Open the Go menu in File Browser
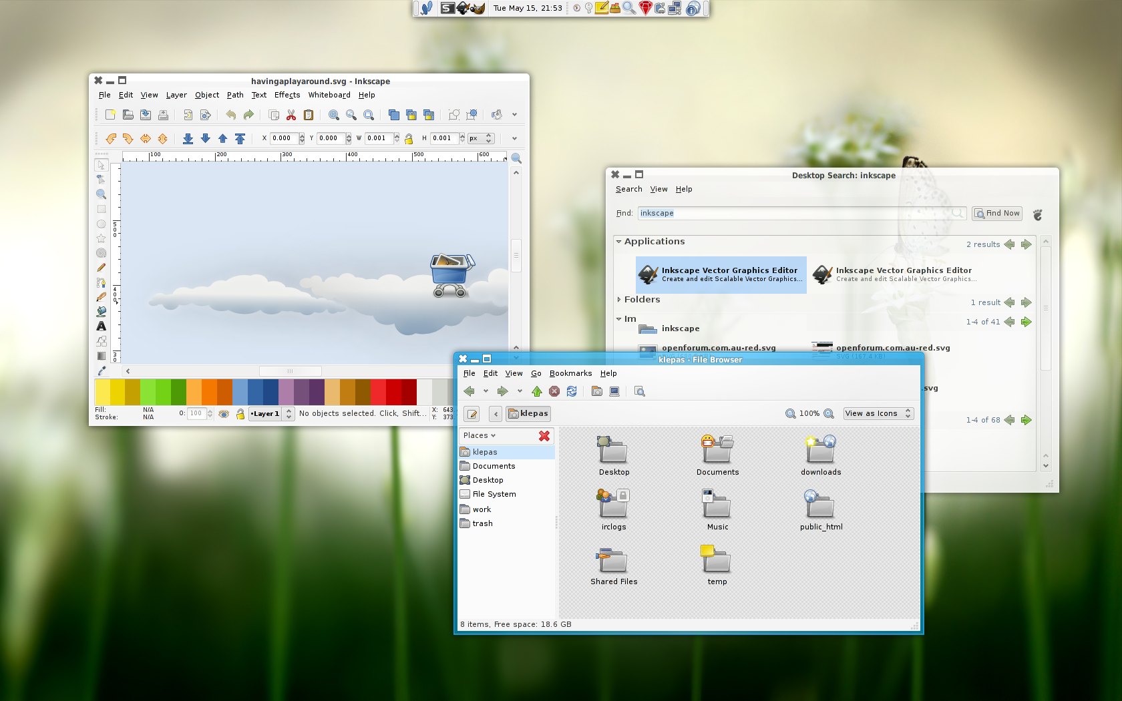Viewport: 1122px width, 701px height. [536, 373]
